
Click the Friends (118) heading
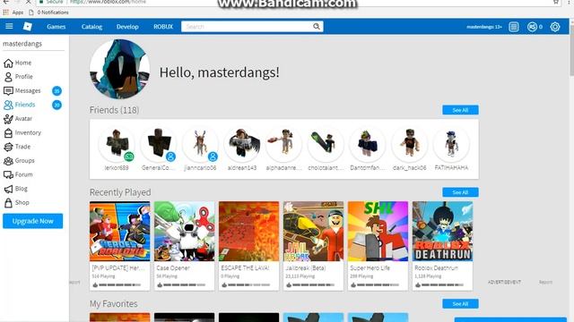[x=114, y=110]
